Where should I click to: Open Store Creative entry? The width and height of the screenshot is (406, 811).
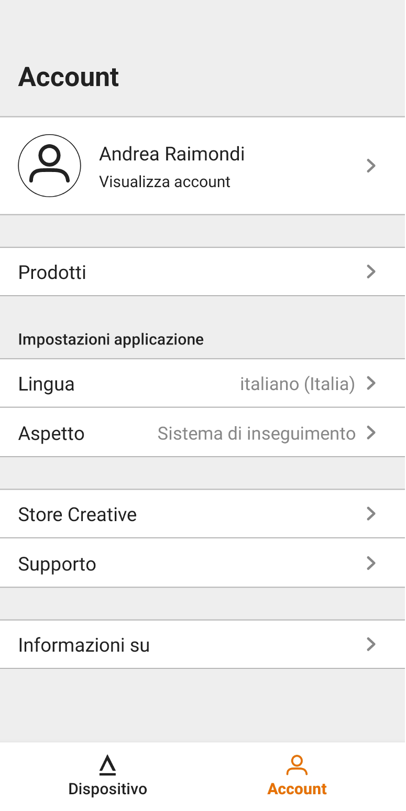[x=203, y=514]
